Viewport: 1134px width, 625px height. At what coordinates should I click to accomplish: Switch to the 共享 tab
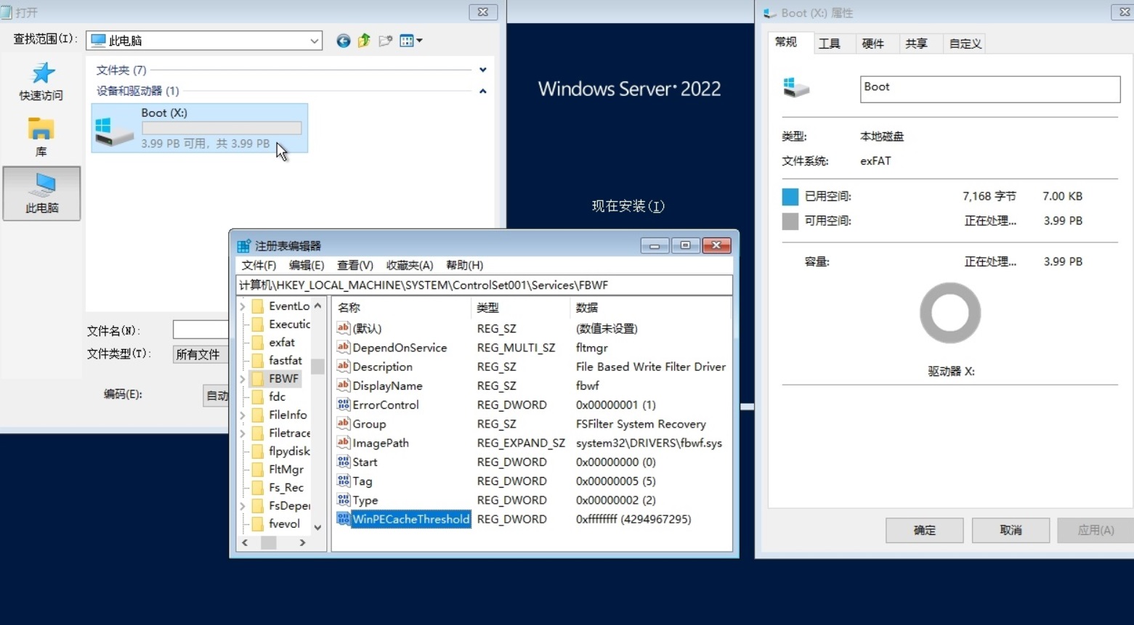[x=917, y=44]
